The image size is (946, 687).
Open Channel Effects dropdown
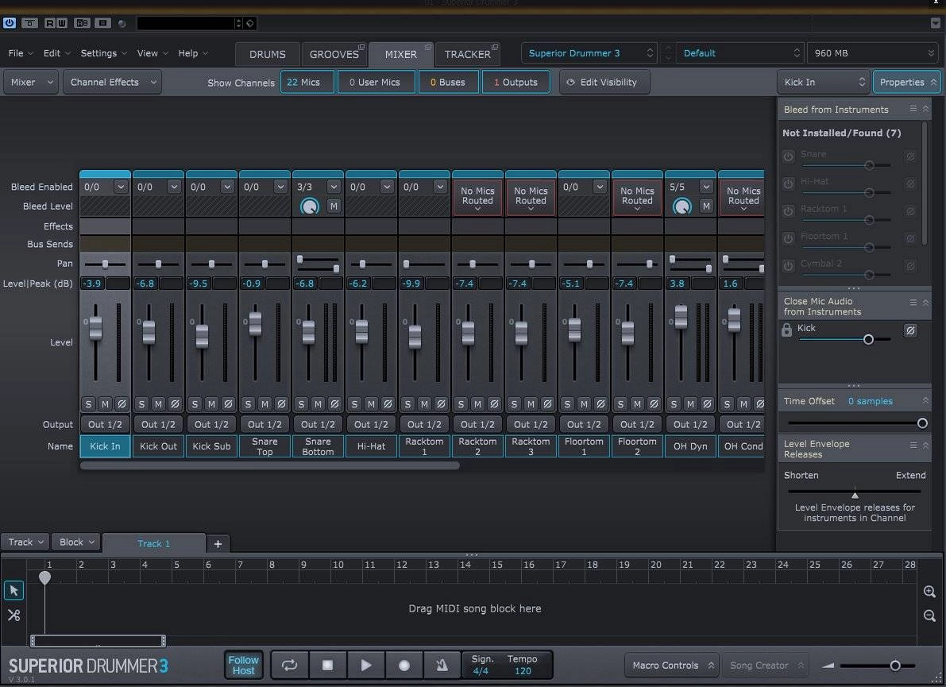tap(112, 82)
